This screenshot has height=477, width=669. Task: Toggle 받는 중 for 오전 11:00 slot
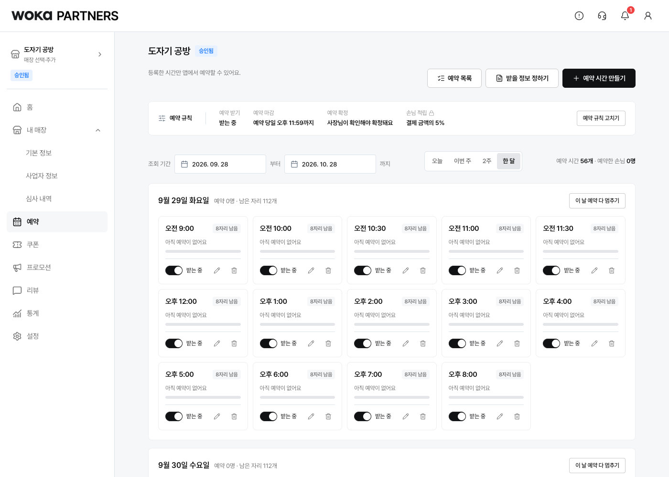[457, 270]
